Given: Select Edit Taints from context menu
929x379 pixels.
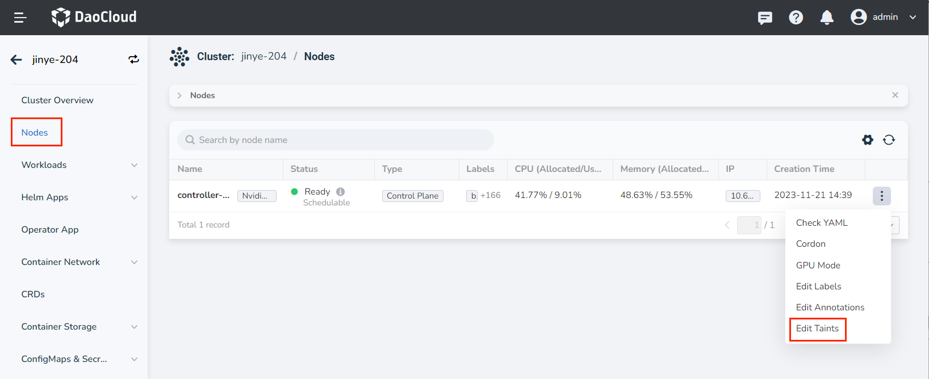Looking at the screenshot, I should pyautogui.click(x=817, y=329).
